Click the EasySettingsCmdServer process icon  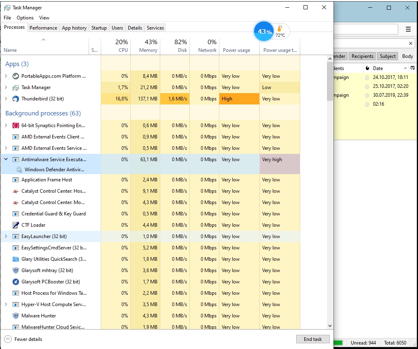16,248
